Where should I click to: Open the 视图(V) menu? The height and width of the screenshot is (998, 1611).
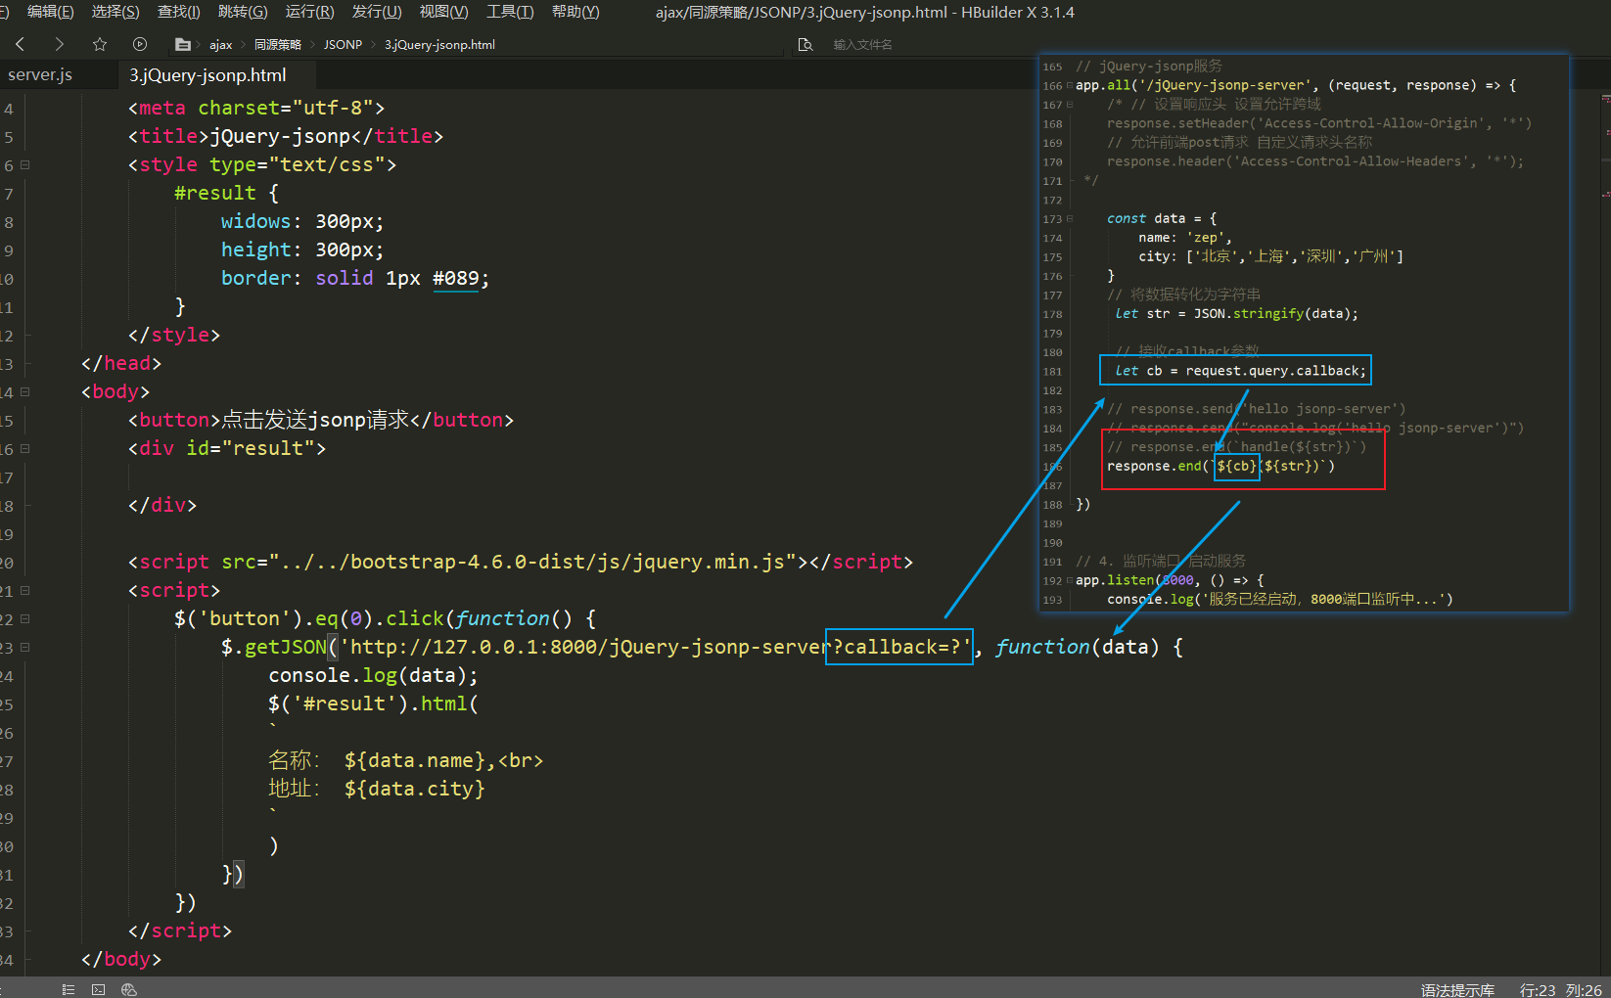tap(443, 12)
